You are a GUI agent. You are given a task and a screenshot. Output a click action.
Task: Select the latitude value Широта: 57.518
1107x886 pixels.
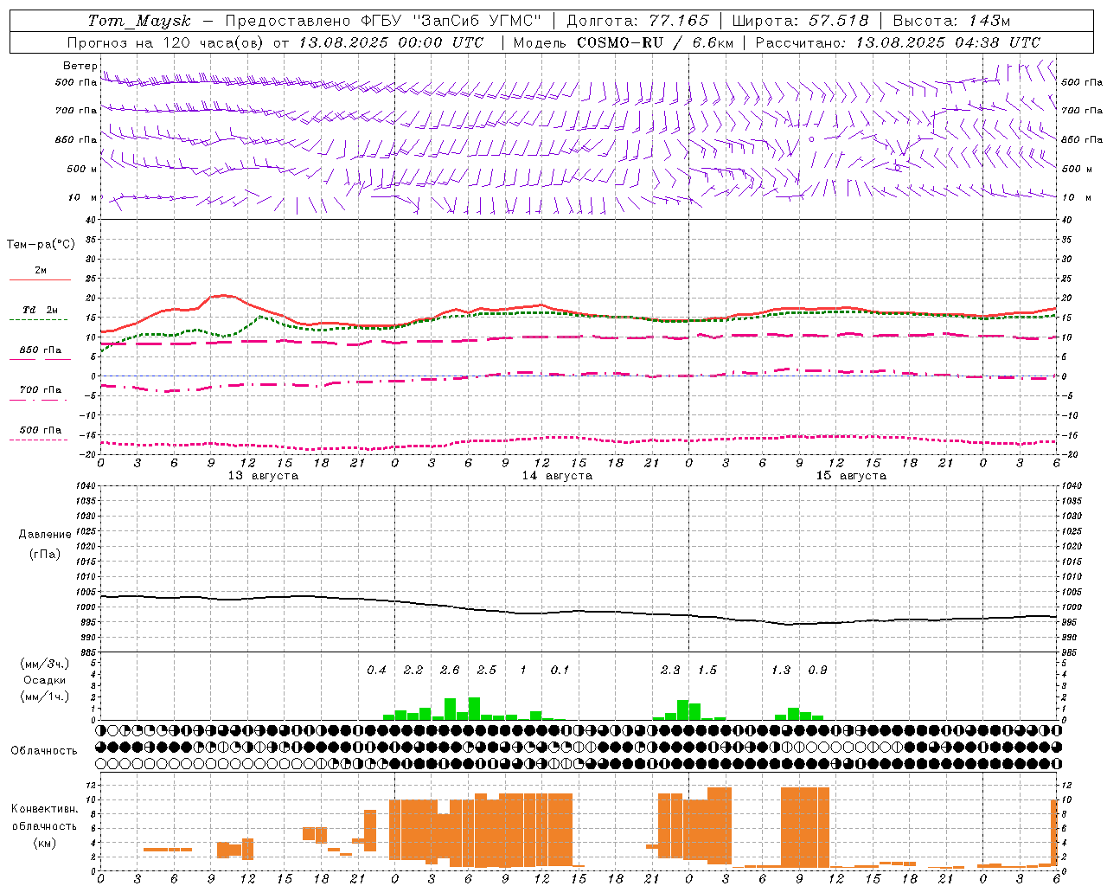pyautogui.click(x=800, y=21)
